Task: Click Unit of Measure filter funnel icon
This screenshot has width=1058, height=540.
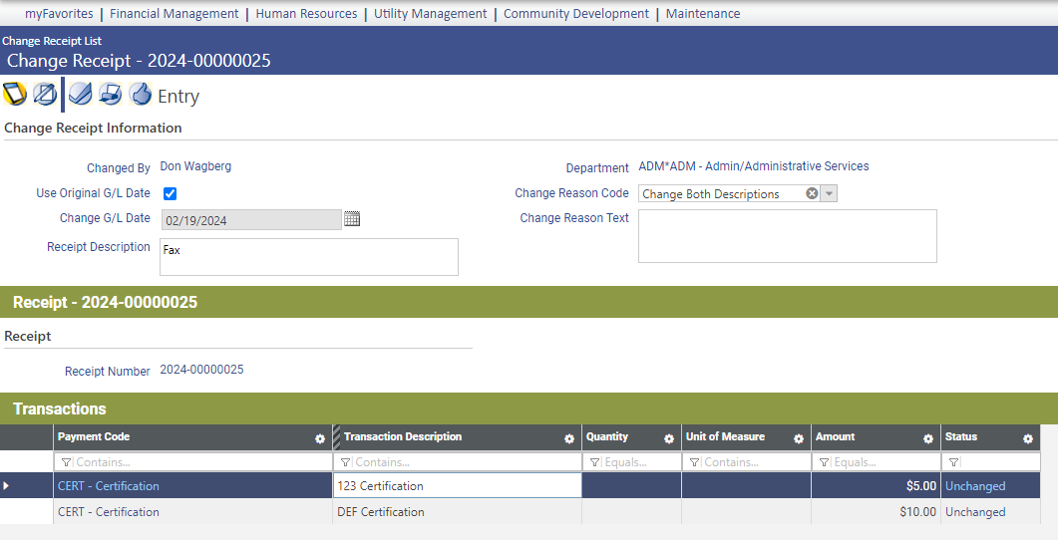Action: click(694, 462)
